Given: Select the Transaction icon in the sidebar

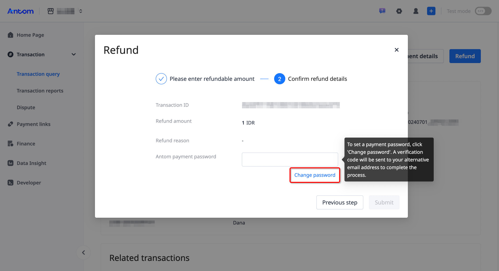Looking at the screenshot, I should 10,54.
